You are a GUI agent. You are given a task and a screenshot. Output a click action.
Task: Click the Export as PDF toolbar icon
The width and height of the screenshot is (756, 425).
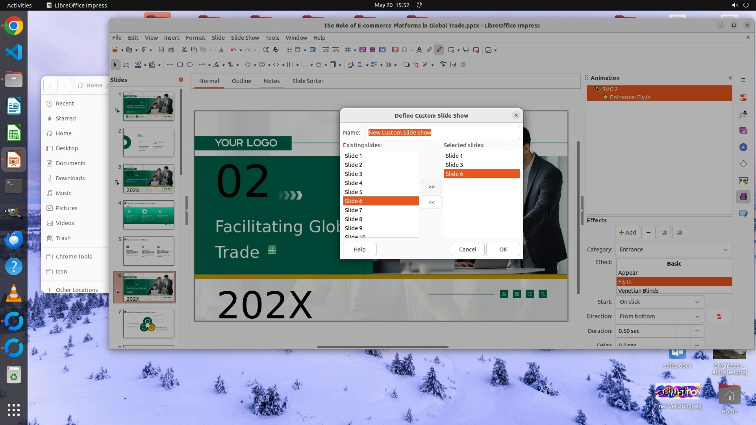(x=161, y=50)
